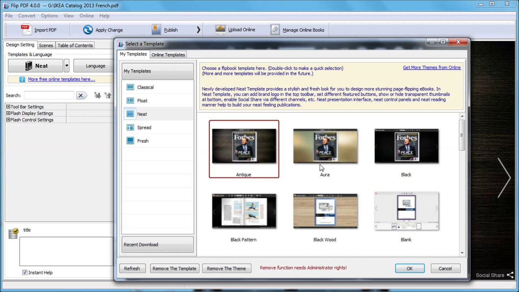Click the Social Share icon

tap(510, 275)
